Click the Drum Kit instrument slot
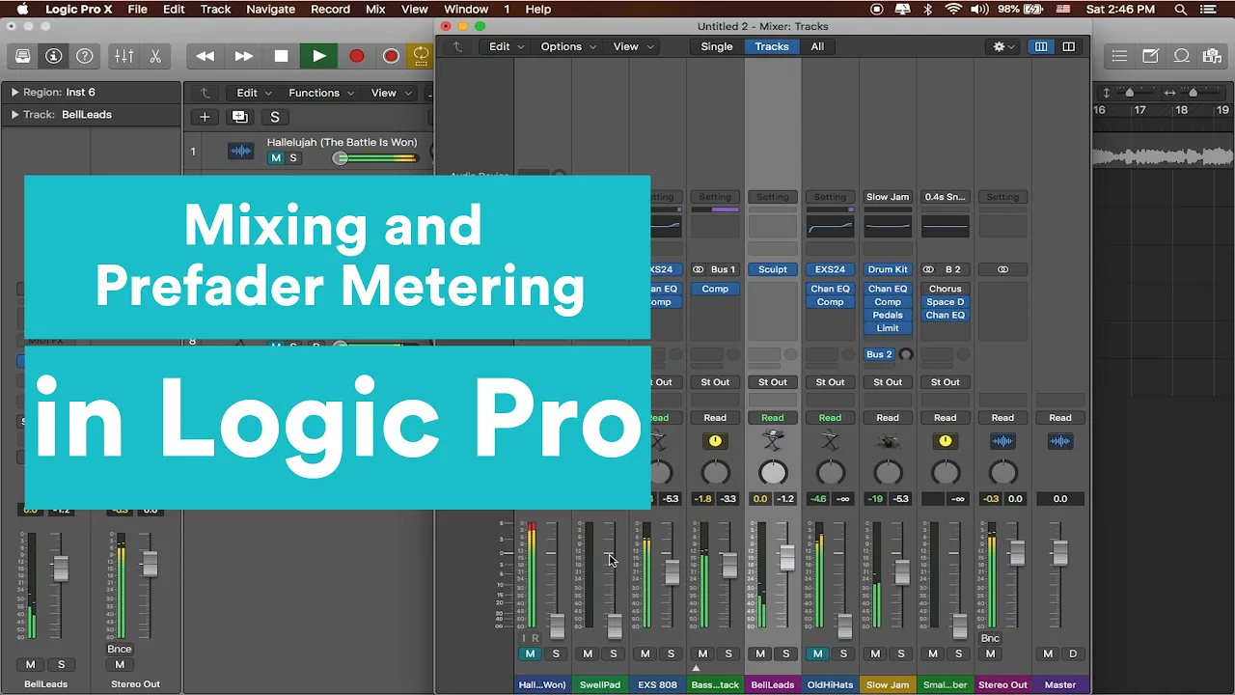Viewport: 1235px width, 695px height. (888, 269)
